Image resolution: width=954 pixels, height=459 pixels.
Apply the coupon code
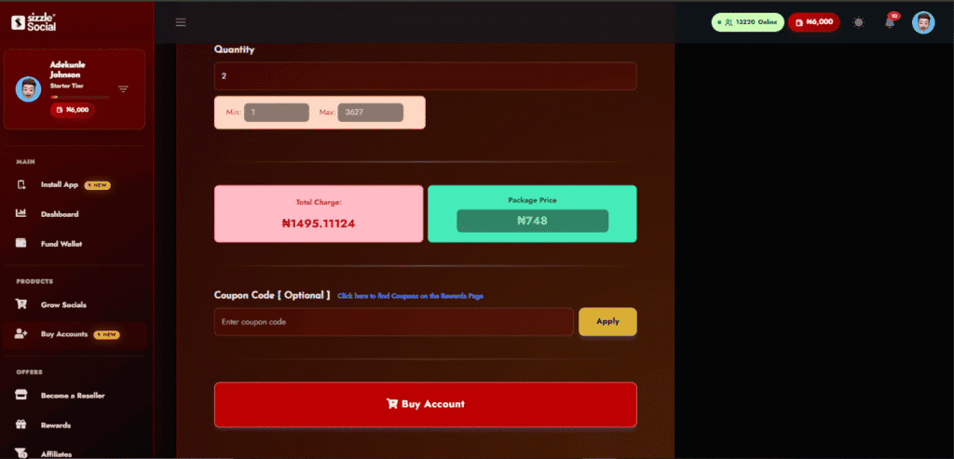[x=607, y=321]
